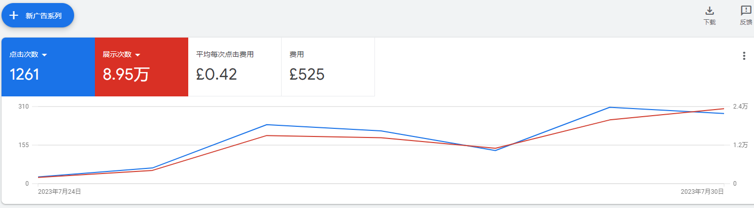Click the 2023年7月30日 axis date label

tap(702, 191)
